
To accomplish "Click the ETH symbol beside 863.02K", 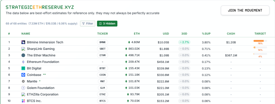I will 126,49.
